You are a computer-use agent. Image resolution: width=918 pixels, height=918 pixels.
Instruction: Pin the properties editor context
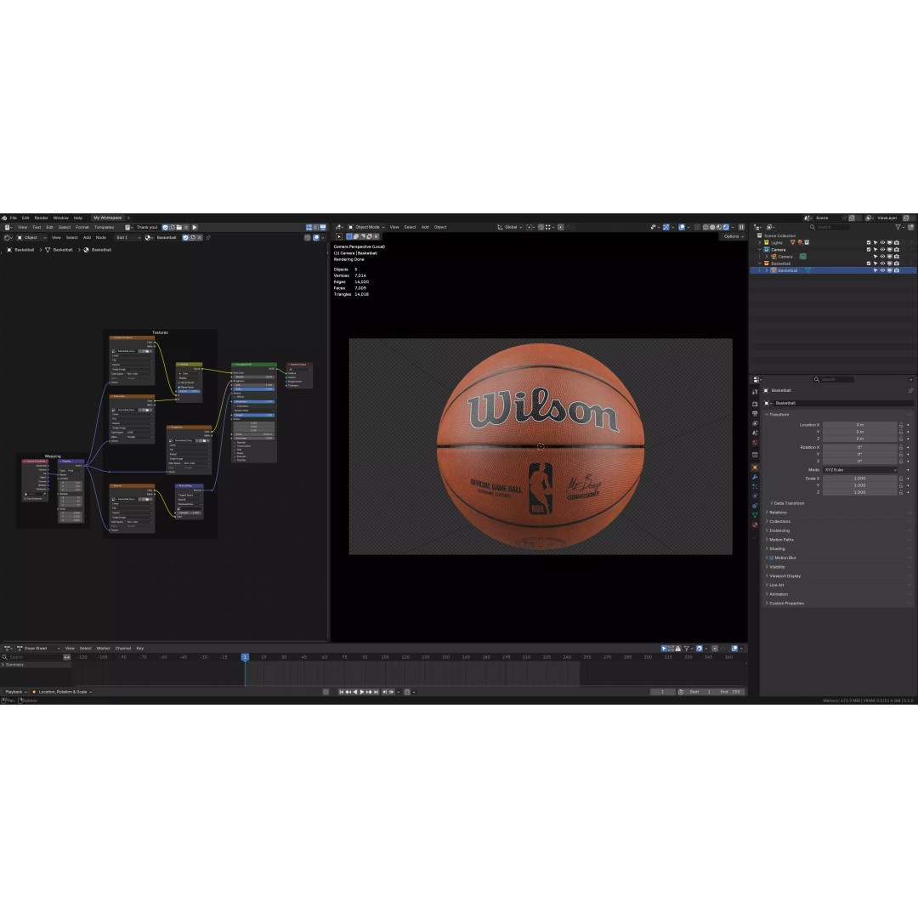point(910,390)
